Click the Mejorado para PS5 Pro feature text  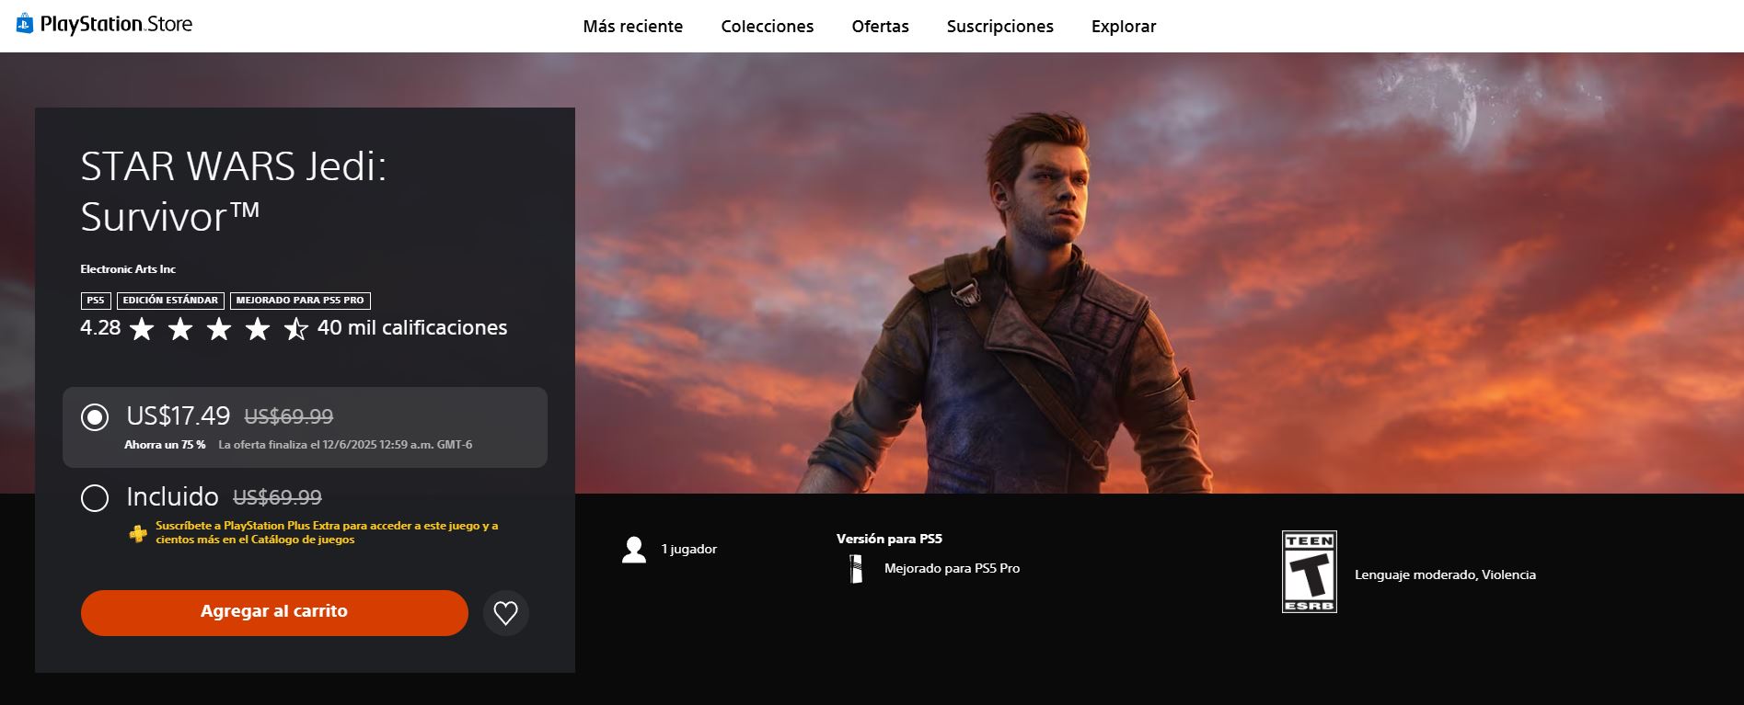tap(952, 569)
